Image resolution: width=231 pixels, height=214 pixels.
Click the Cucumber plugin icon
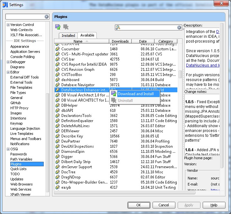click(58, 49)
